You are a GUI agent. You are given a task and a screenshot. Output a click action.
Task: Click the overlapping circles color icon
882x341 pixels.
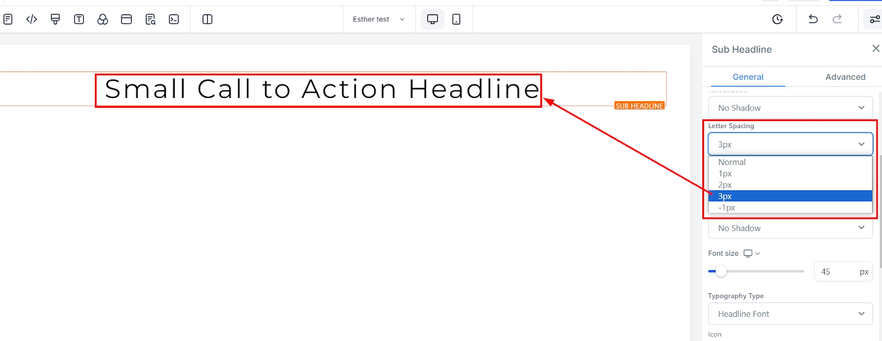[103, 19]
